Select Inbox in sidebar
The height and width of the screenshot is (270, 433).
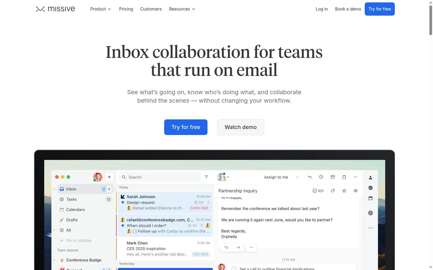(x=85, y=189)
